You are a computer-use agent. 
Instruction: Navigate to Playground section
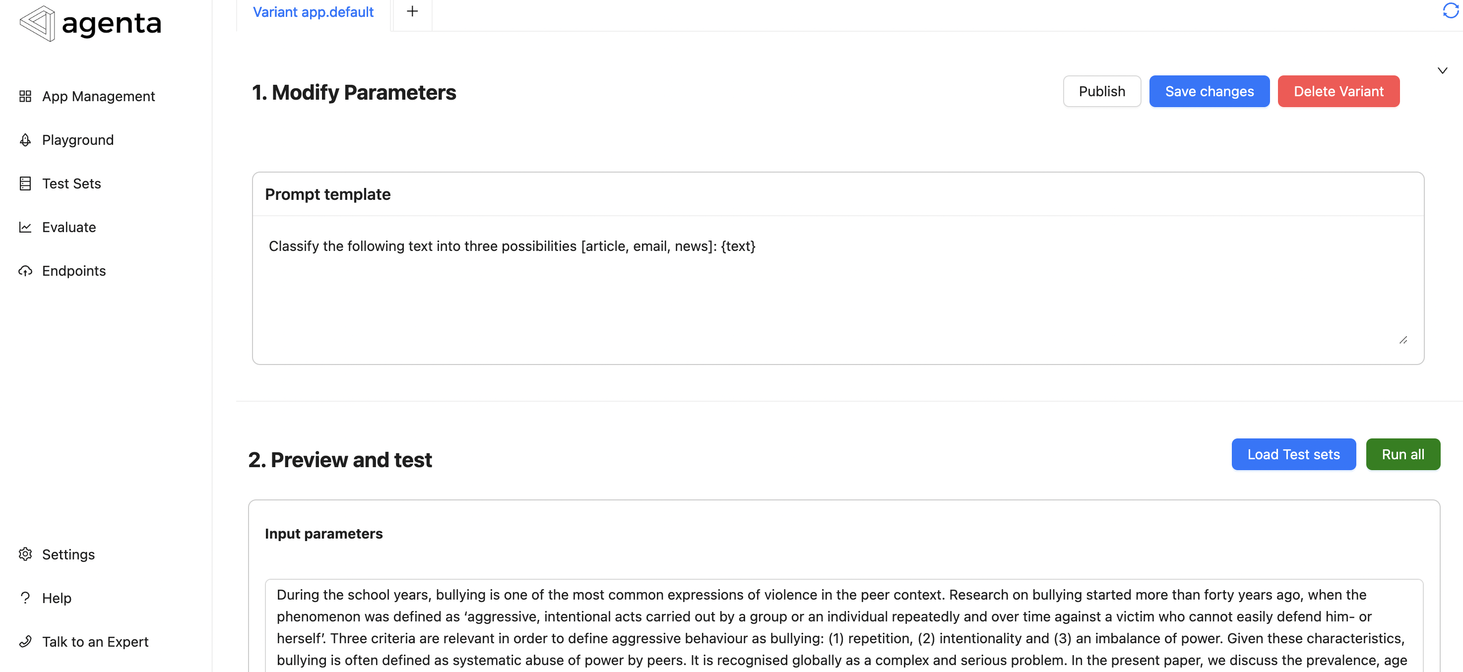click(78, 139)
